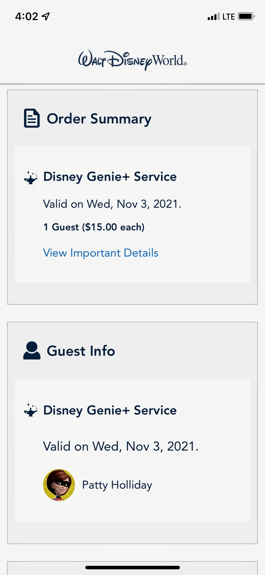Tap the LTE network indicator

tap(228, 17)
